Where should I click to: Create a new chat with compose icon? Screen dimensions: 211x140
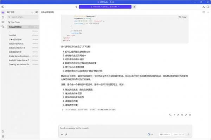[37, 12]
